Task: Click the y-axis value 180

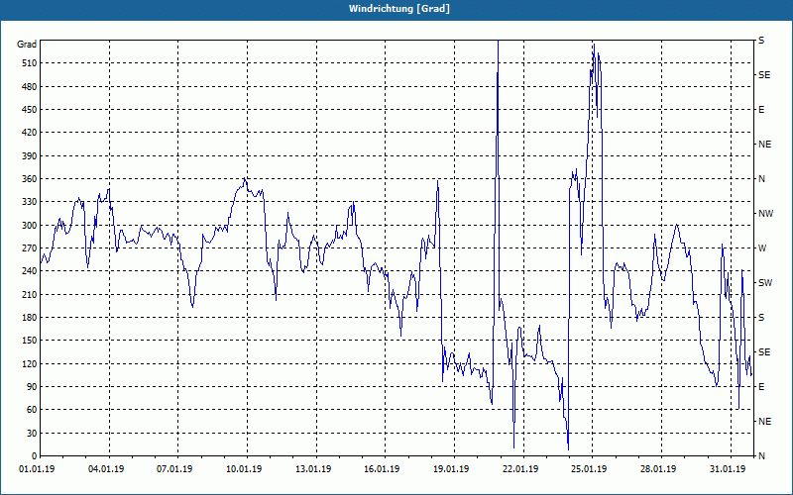Action: [x=29, y=318]
